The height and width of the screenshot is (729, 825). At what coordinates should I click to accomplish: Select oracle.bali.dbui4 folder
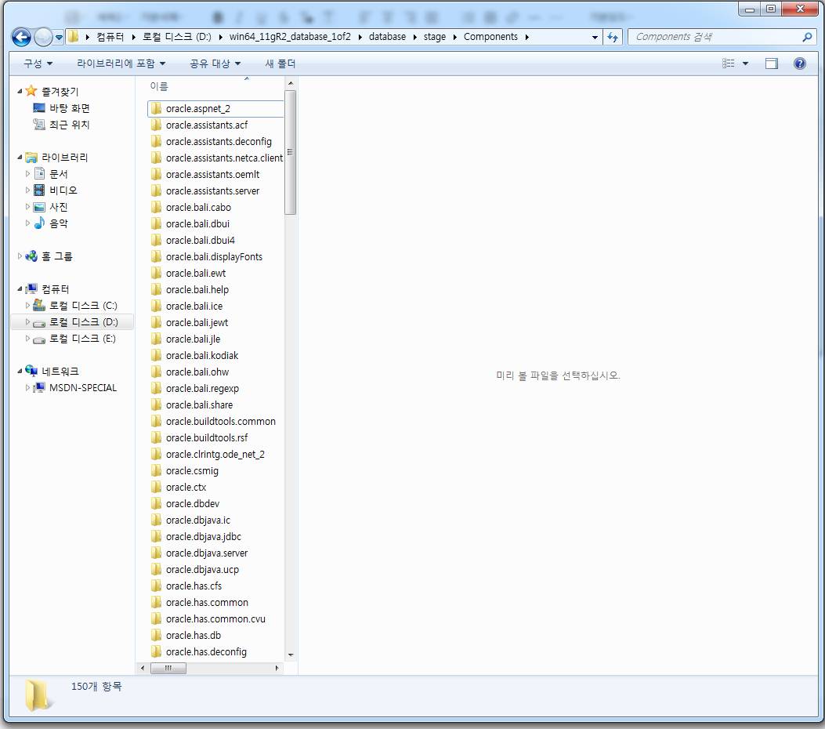point(201,240)
